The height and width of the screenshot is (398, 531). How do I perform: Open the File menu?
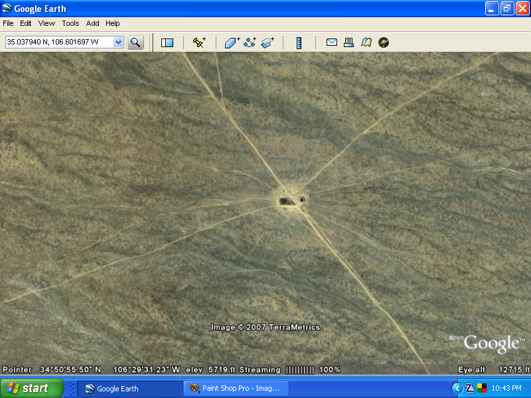click(x=8, y=23)
